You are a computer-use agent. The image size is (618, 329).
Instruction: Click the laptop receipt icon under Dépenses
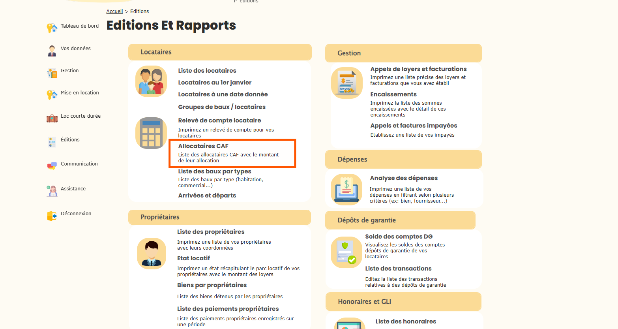pyautogui.click(x=346, y=190)
